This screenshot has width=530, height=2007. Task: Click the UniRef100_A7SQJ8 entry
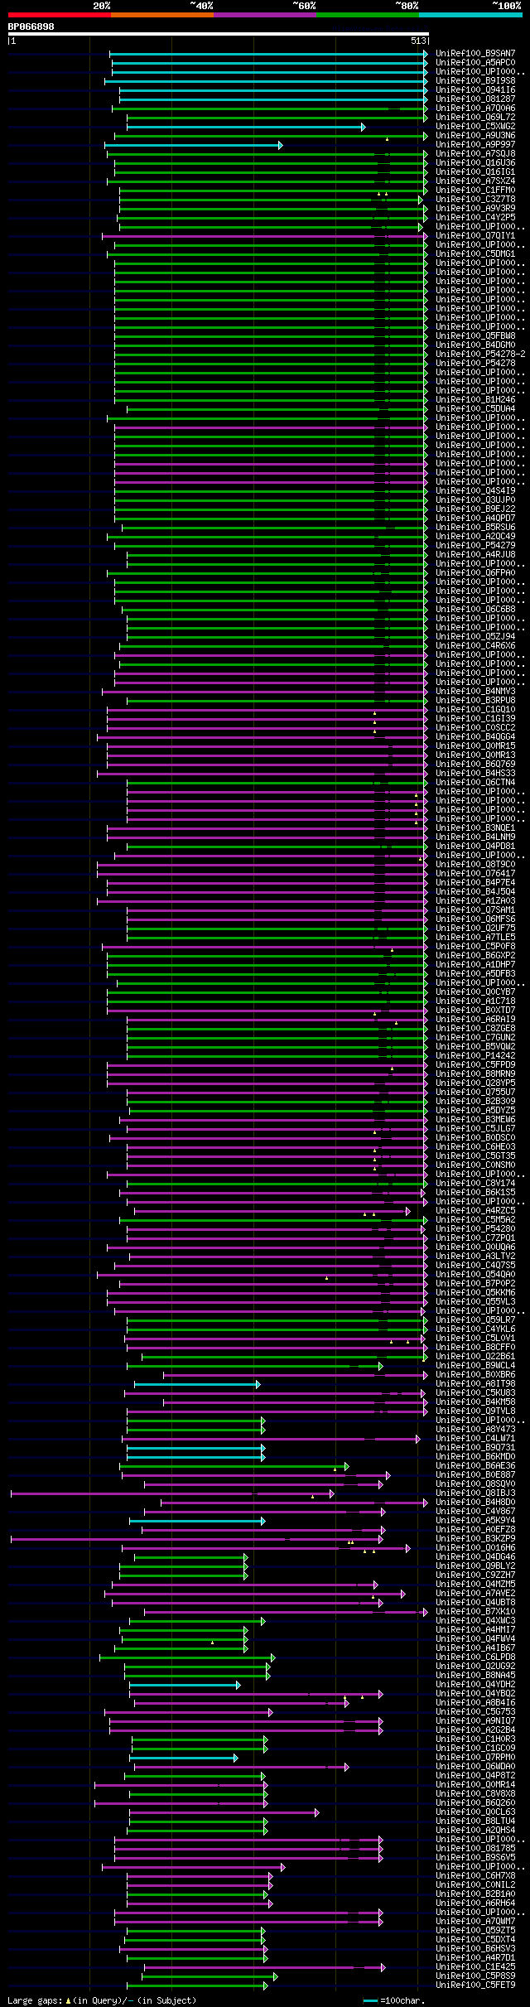(475, 154)
